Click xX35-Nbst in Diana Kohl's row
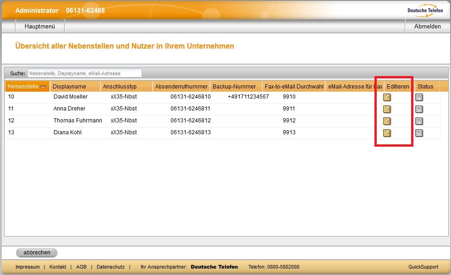The height and width of the screenshot is (275, 451). (x=124, y=132)
